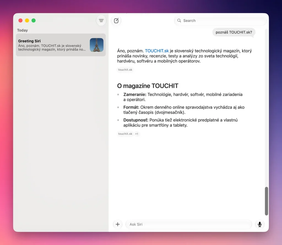The image size is (282, 245).
Task: Click the 'Today' section header
Action: 23,30
